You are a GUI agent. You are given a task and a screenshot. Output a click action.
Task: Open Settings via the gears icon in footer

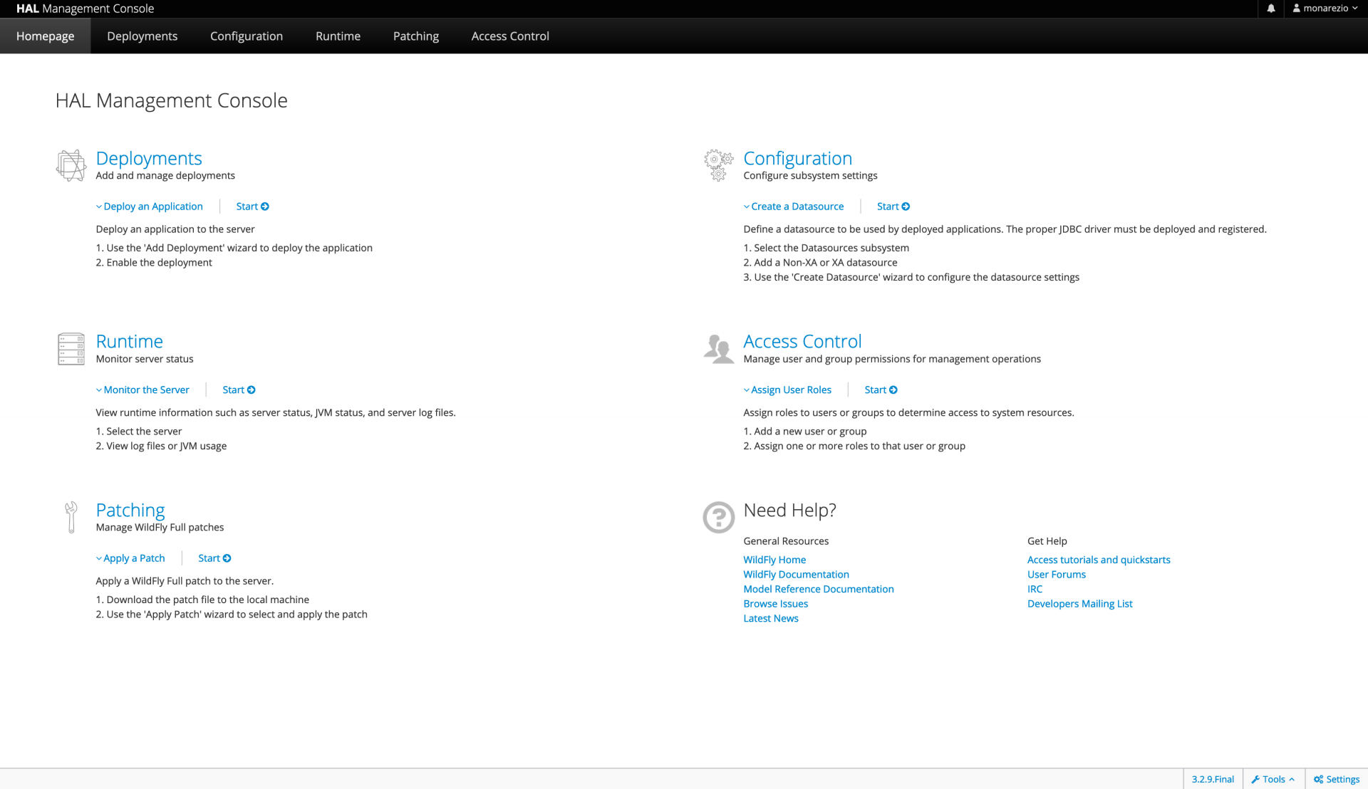[1319, 779]
